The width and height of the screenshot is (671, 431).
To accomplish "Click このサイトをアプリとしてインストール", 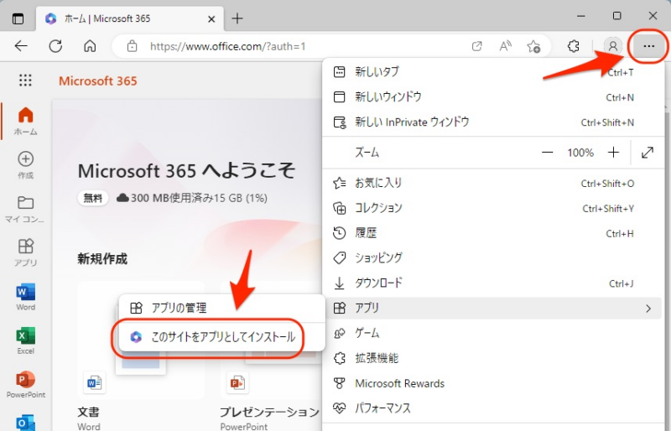I will (x=221, y=337).
